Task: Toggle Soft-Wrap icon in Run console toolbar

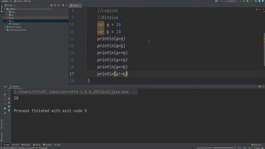Action: [9, 99]
